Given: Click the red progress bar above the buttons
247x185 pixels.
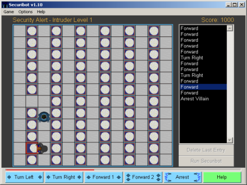Looking at the screenshot, I should pos(50,170).
